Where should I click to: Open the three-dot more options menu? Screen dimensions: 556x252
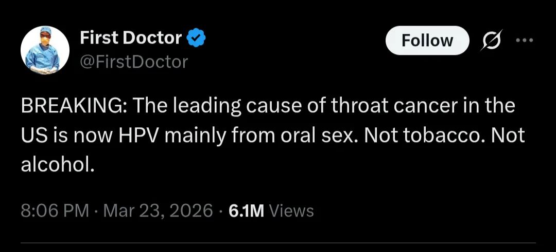[524, 40]
